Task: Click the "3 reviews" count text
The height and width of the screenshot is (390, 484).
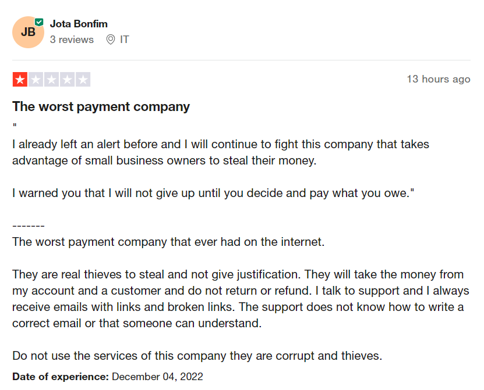Action: coord(72,40)
